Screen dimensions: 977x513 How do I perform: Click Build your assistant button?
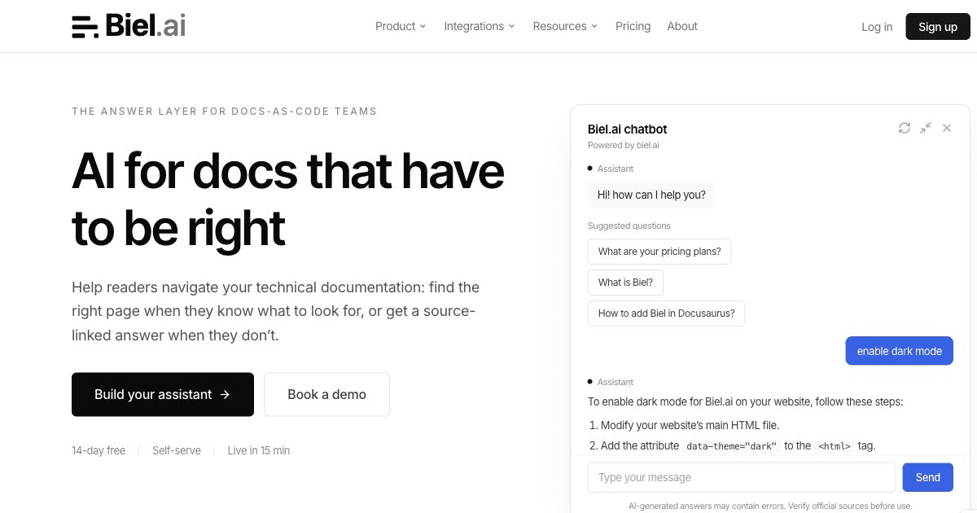163,394
